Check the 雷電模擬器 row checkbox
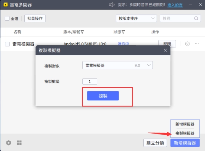The image size is (205, 151). tap(7, 44)
